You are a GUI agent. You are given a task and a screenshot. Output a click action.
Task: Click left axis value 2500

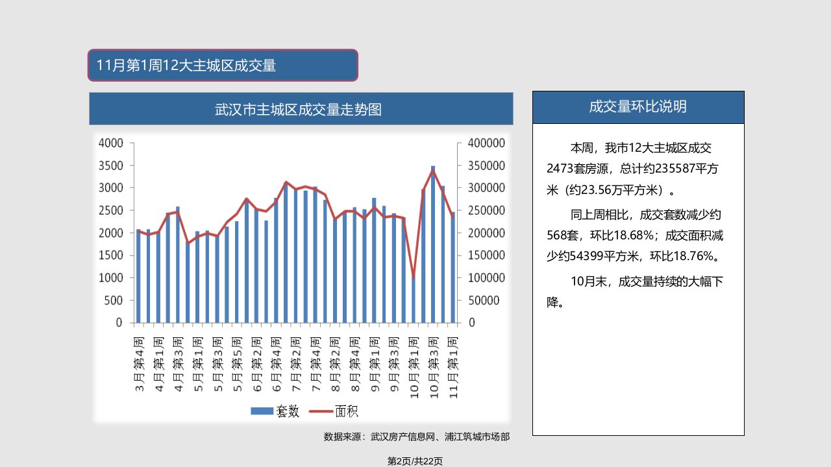point(110,210)
